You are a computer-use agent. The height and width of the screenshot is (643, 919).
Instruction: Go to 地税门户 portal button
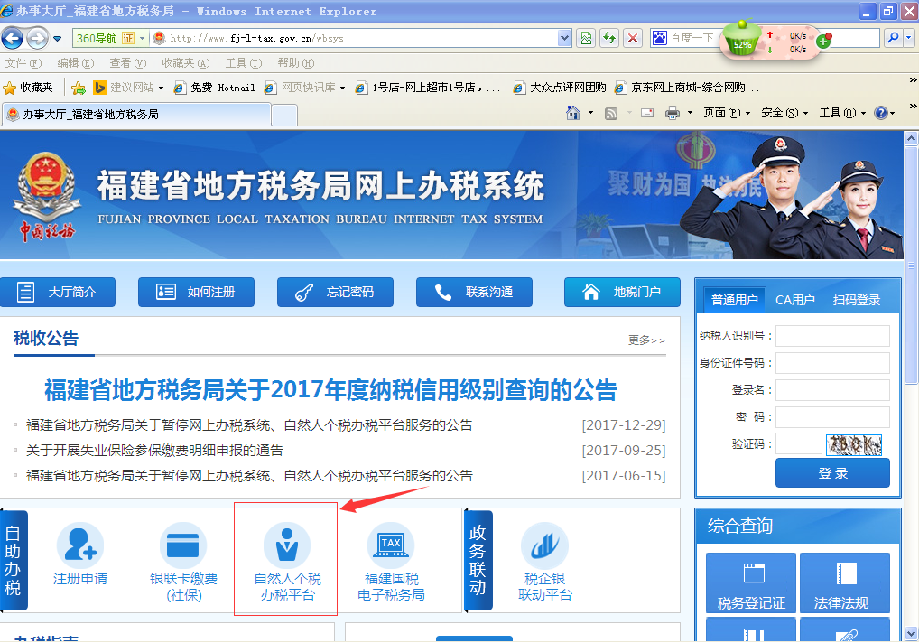click(x=622, y=292)
